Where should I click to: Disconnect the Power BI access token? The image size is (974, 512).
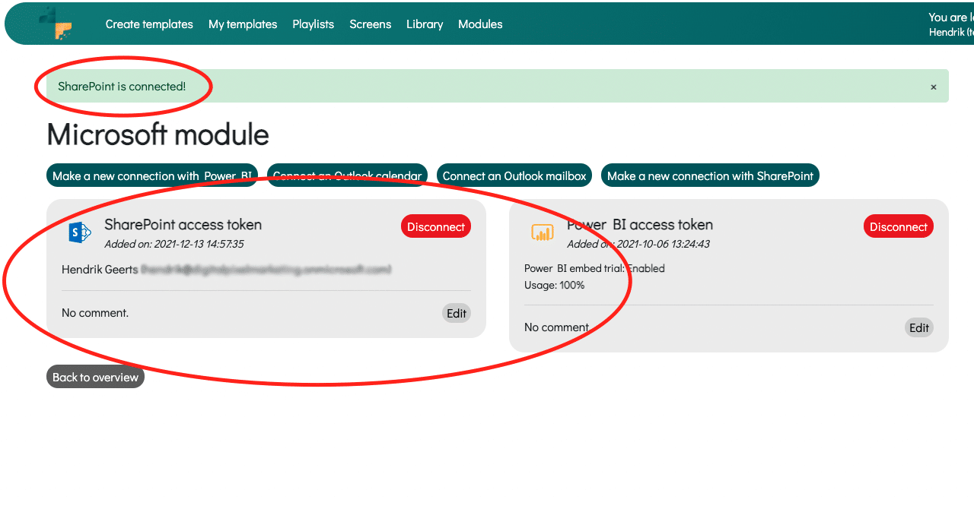[x=899, y=226]
